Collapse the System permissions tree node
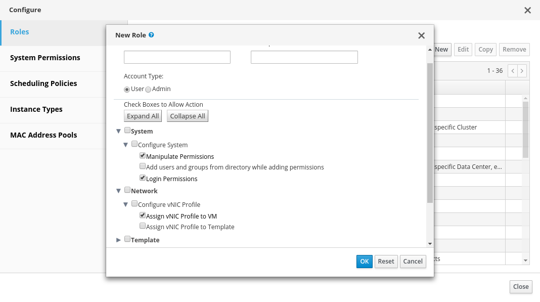Screen dimensions: 540x302 click(x=119, y=131)
